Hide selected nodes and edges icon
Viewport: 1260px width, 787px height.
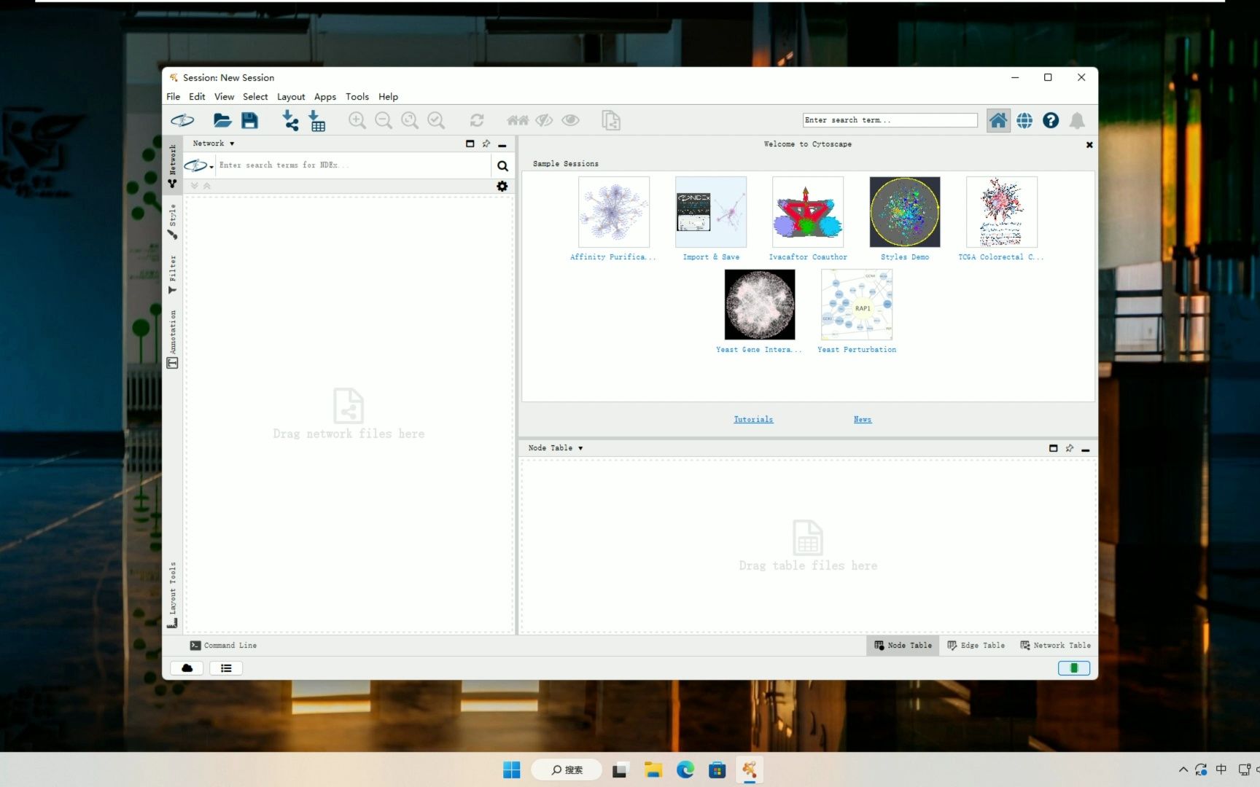pyautogui.click(x=544, y=120)
